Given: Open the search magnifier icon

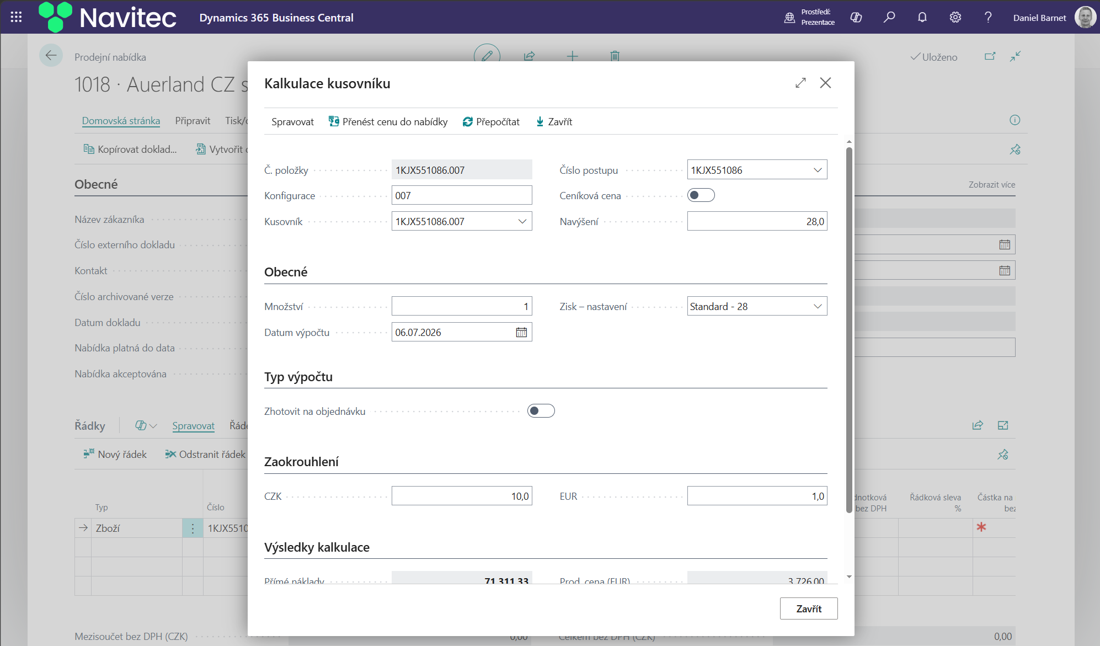Looking at the screenshot, I should [x=889, y=17].
